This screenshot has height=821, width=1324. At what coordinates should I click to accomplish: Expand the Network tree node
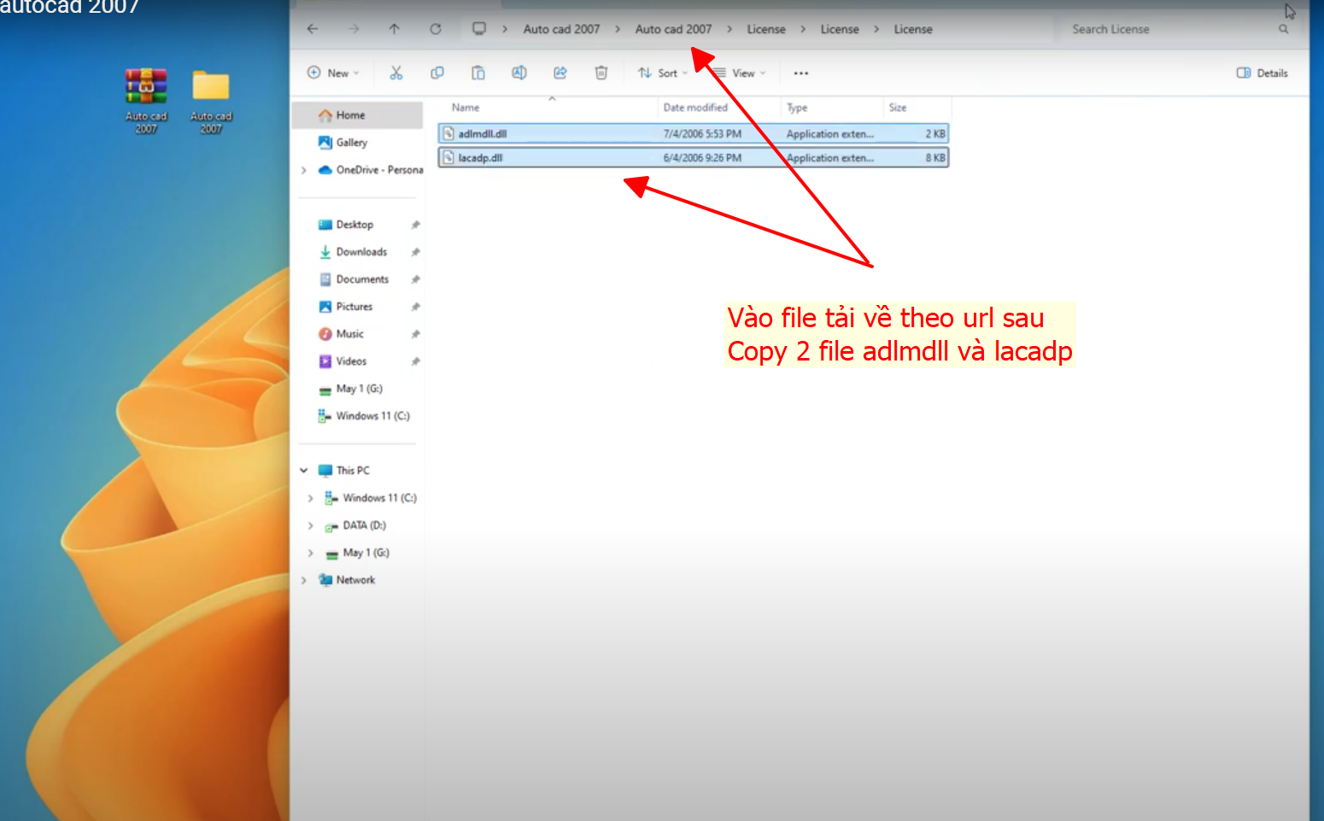click(304, 580)
